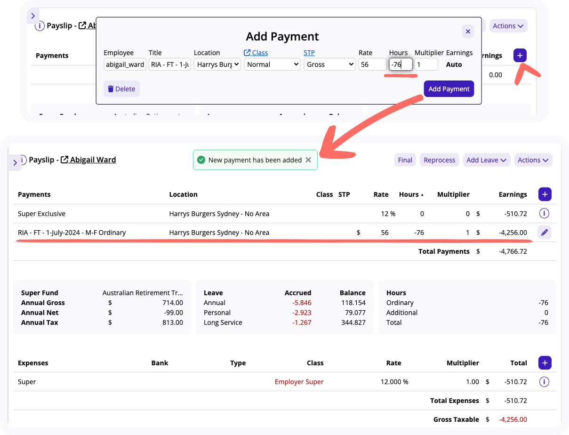This screenshot has width=569, height=435.
Task: Click the plus icon beside Payments Earnings
Action: click(x=545, y=194)
